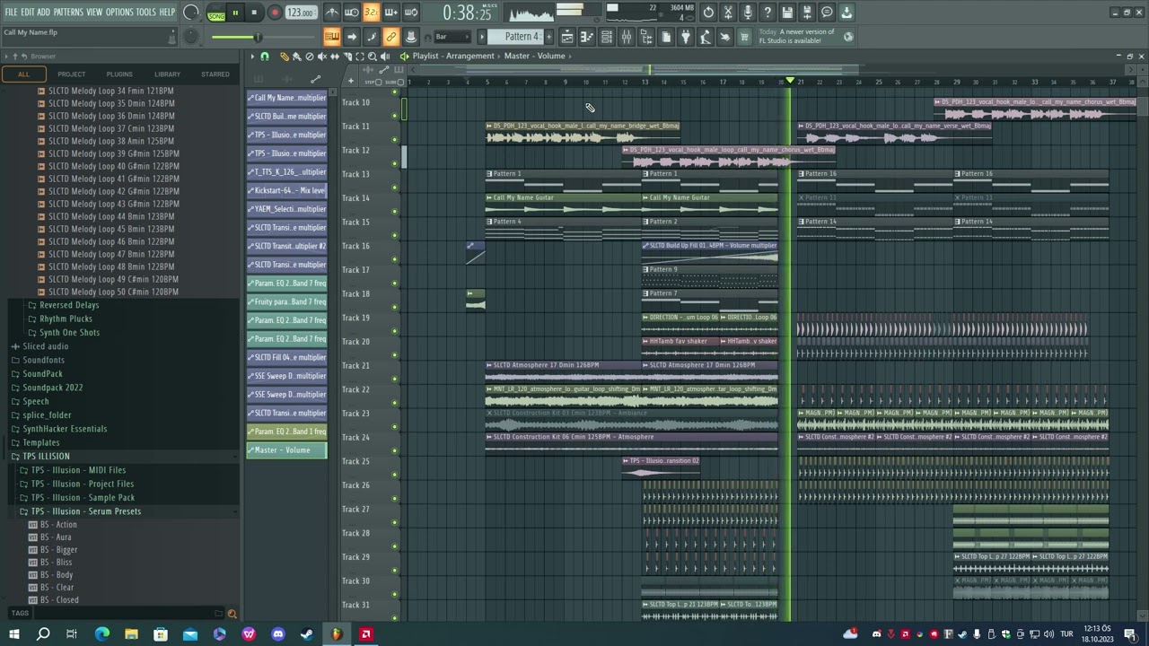Open the plugin picker plug icon
1149x646 pixels.
[686, 37]
